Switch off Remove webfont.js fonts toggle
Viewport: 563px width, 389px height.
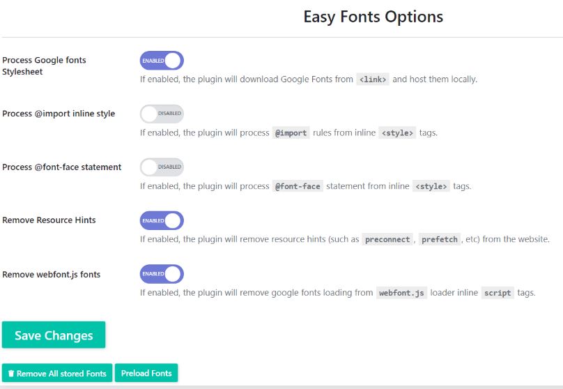pos(162,274)
